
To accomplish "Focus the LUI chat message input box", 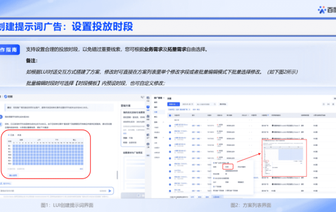I will tap(56, 191).
